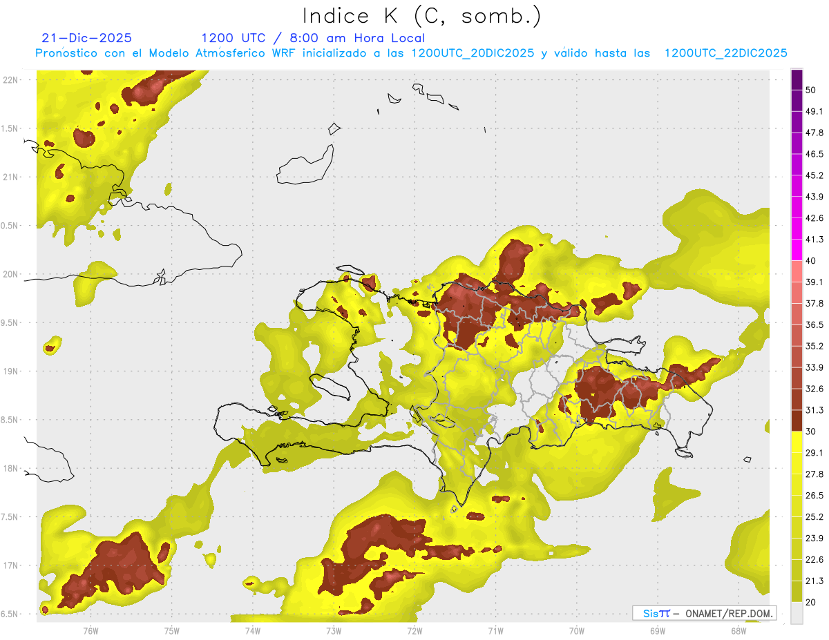Click the colorbar value "39.1"

point(814,282)
